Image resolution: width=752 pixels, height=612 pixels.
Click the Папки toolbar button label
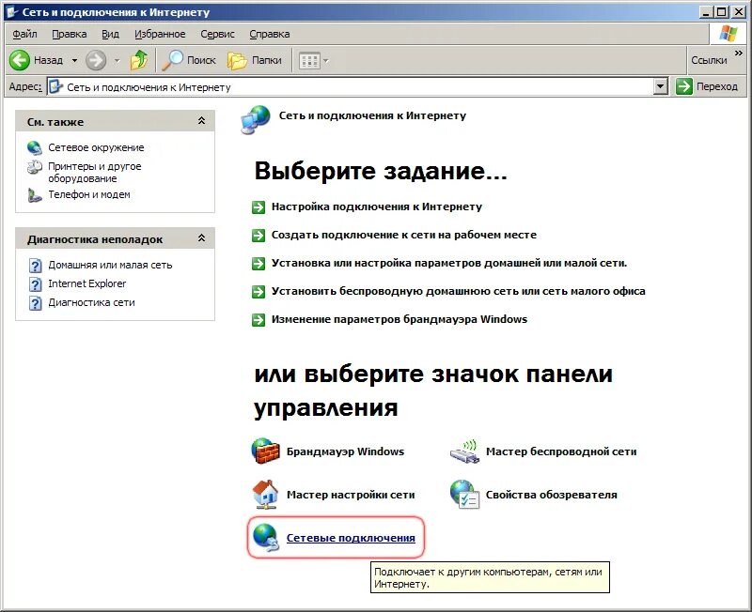(267, 60)
